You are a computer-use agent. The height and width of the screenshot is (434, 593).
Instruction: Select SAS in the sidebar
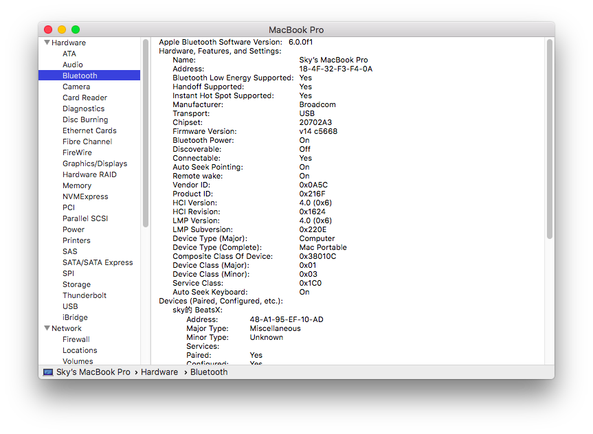69,251
